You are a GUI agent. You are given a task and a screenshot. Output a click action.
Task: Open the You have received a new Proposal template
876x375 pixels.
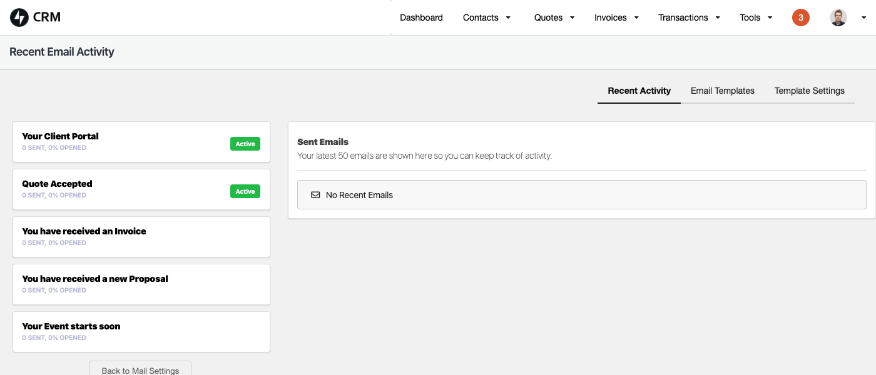[x=141, y=284]
